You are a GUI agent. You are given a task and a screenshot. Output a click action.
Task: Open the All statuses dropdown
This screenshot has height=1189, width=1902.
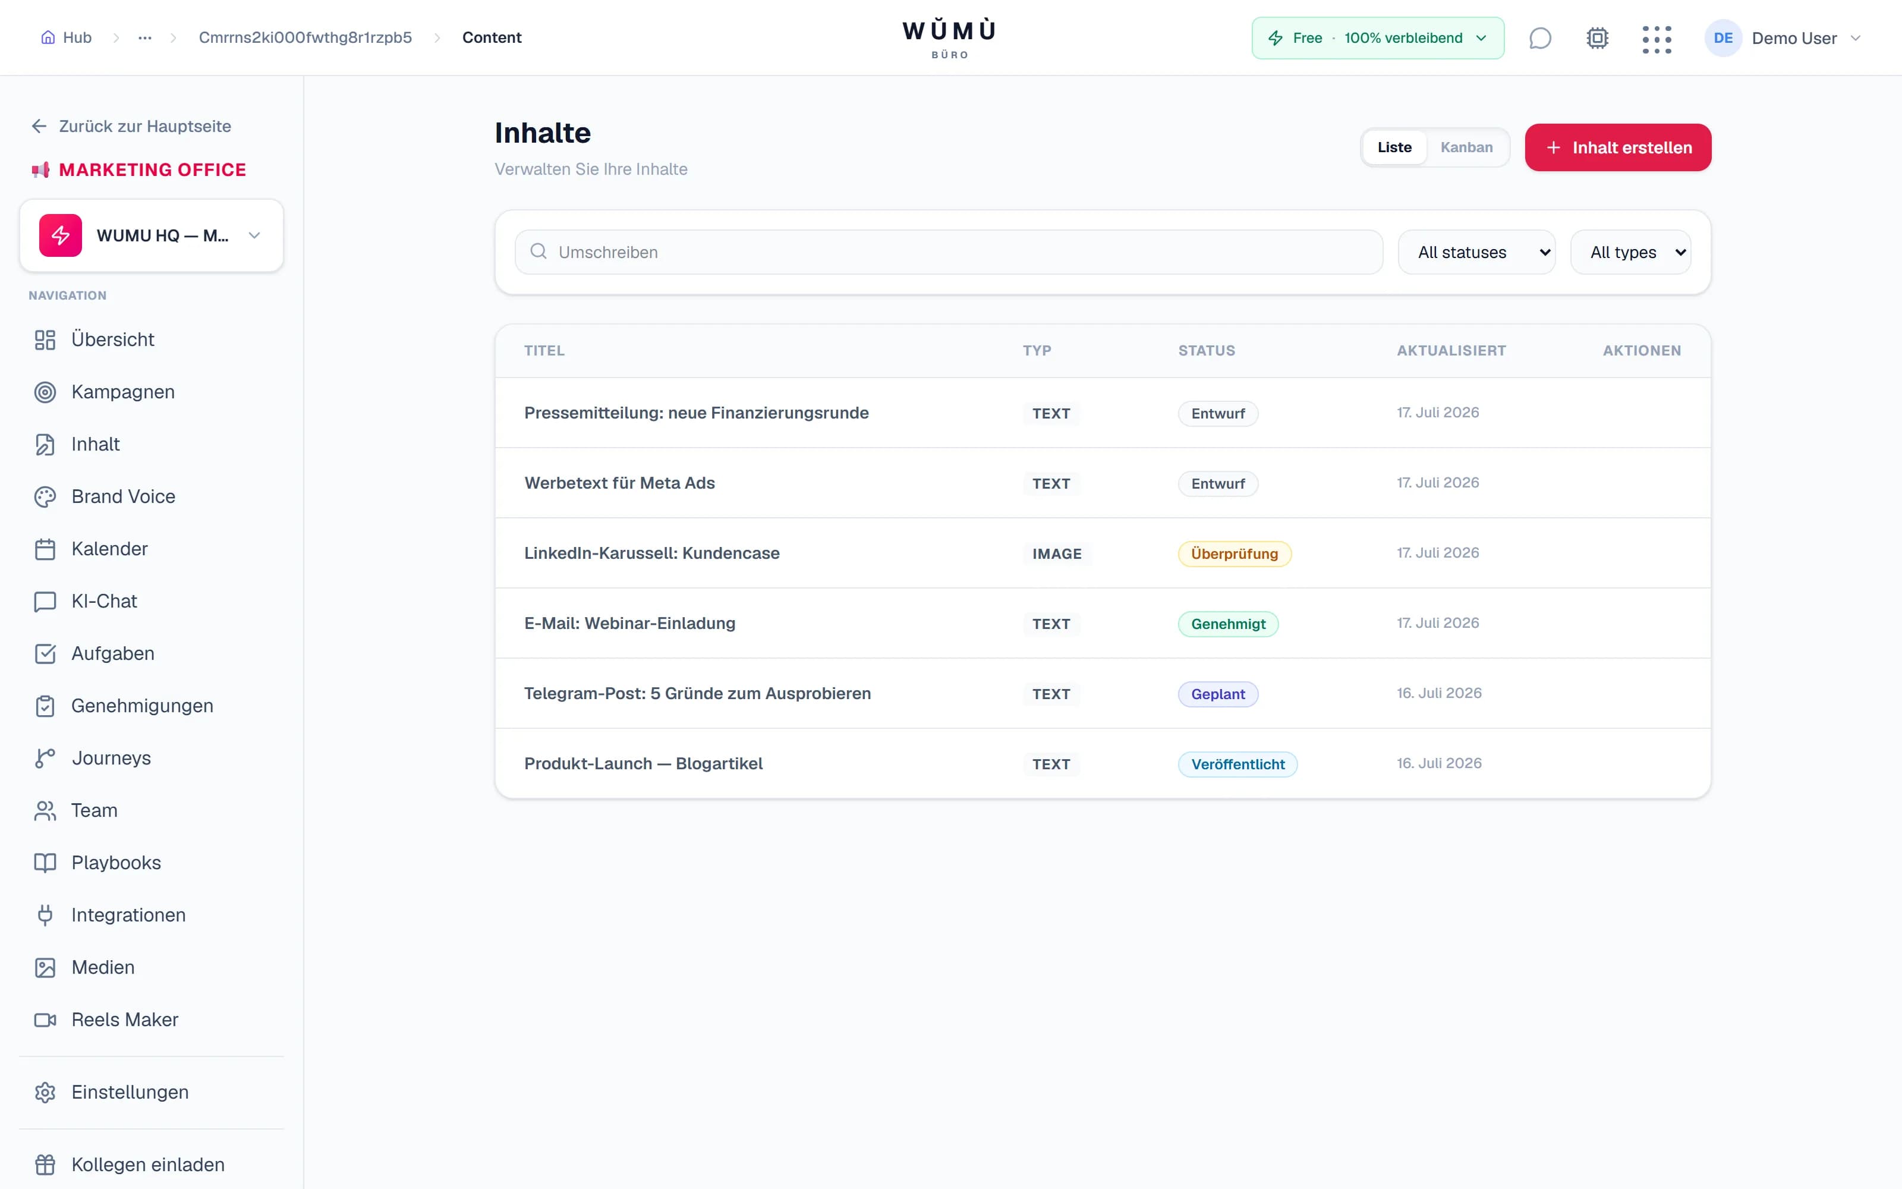(x=1476, y=253)
